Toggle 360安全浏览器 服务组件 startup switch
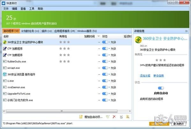This screenshot has width=191, height=129. pos(105,74)
